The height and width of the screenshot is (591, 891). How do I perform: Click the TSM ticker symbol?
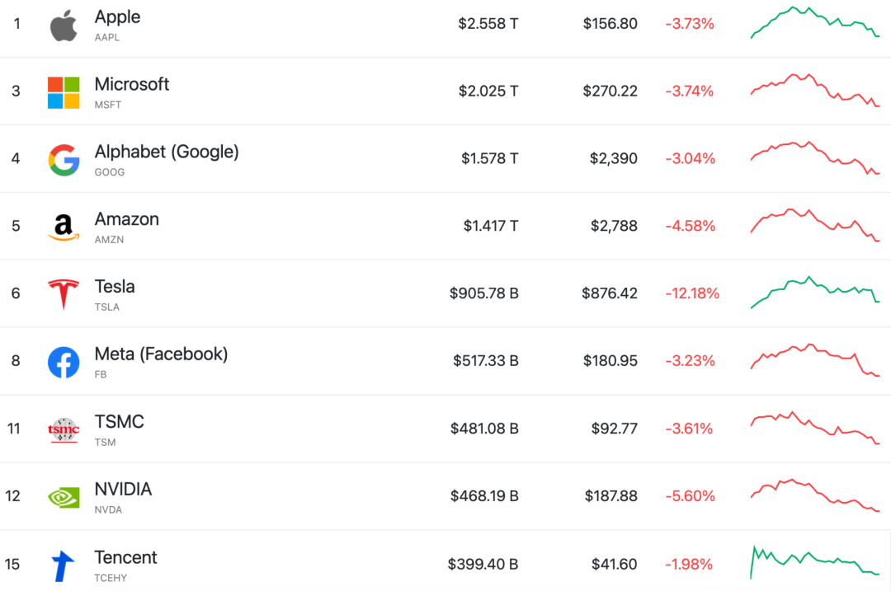(x=106, y=443)
